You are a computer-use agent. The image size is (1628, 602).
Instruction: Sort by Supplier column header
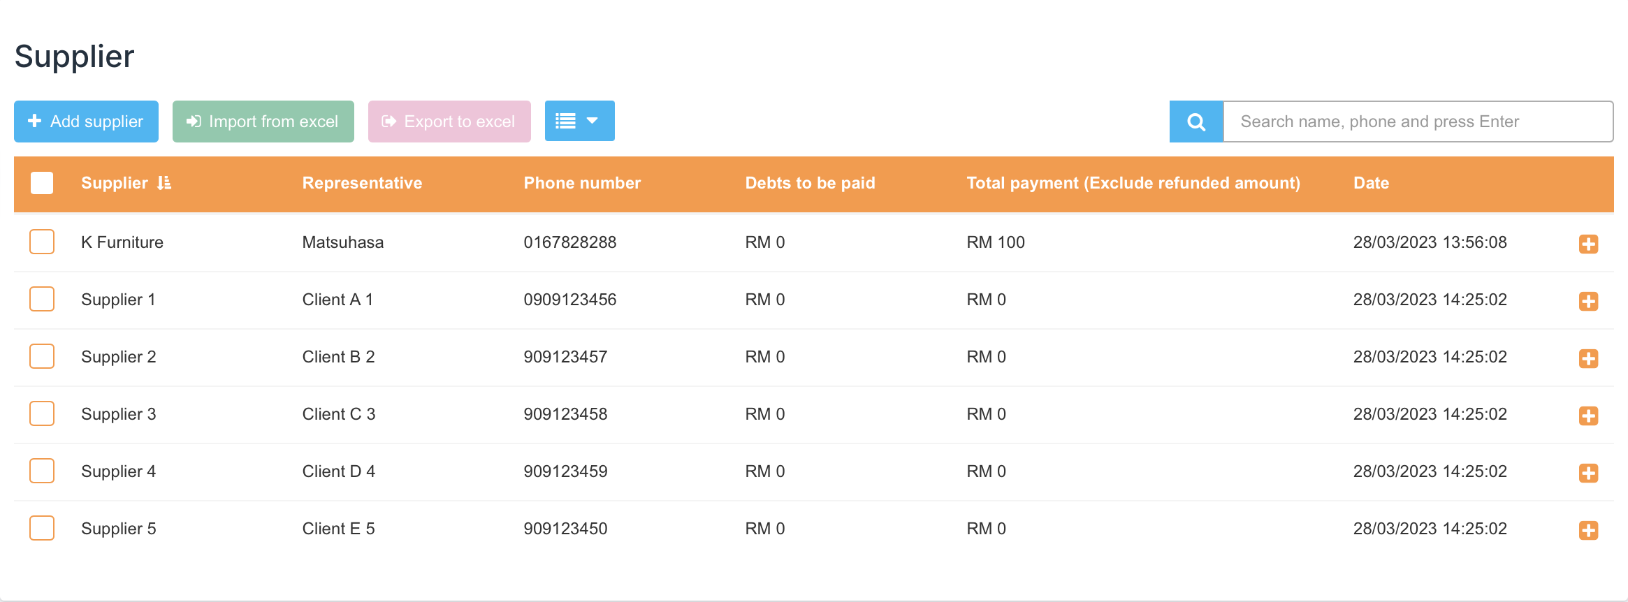[115, 183]
